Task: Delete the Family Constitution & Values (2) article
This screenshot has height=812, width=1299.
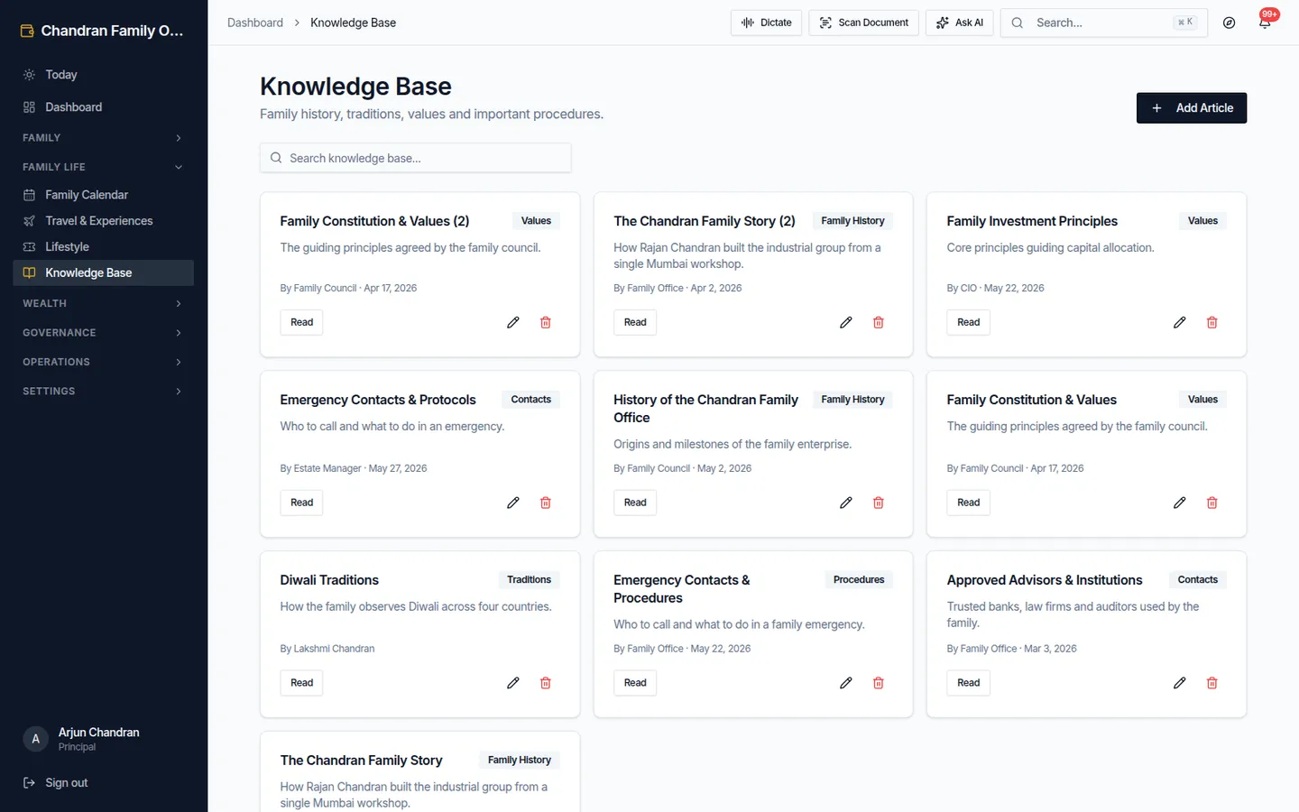Action: pos(546,322)
